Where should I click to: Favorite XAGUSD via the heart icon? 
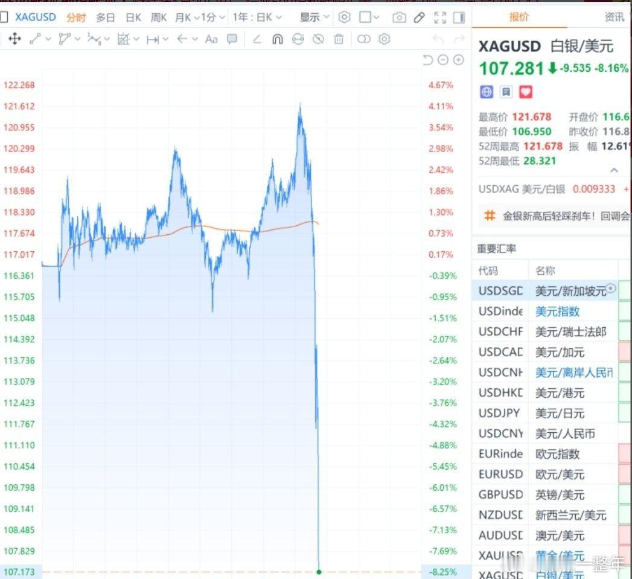point(525,91)
